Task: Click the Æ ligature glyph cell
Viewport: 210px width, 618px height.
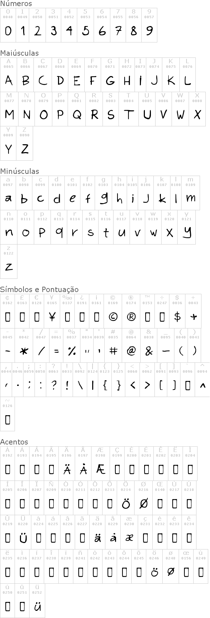Action: click(x=100, y=463)
